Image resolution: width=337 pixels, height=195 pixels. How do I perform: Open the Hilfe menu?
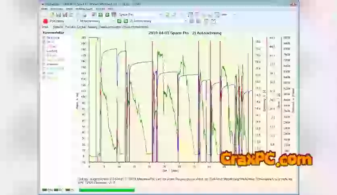point(110,9)
